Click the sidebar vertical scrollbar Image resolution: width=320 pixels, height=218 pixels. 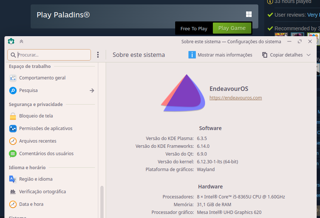[102, 202]
